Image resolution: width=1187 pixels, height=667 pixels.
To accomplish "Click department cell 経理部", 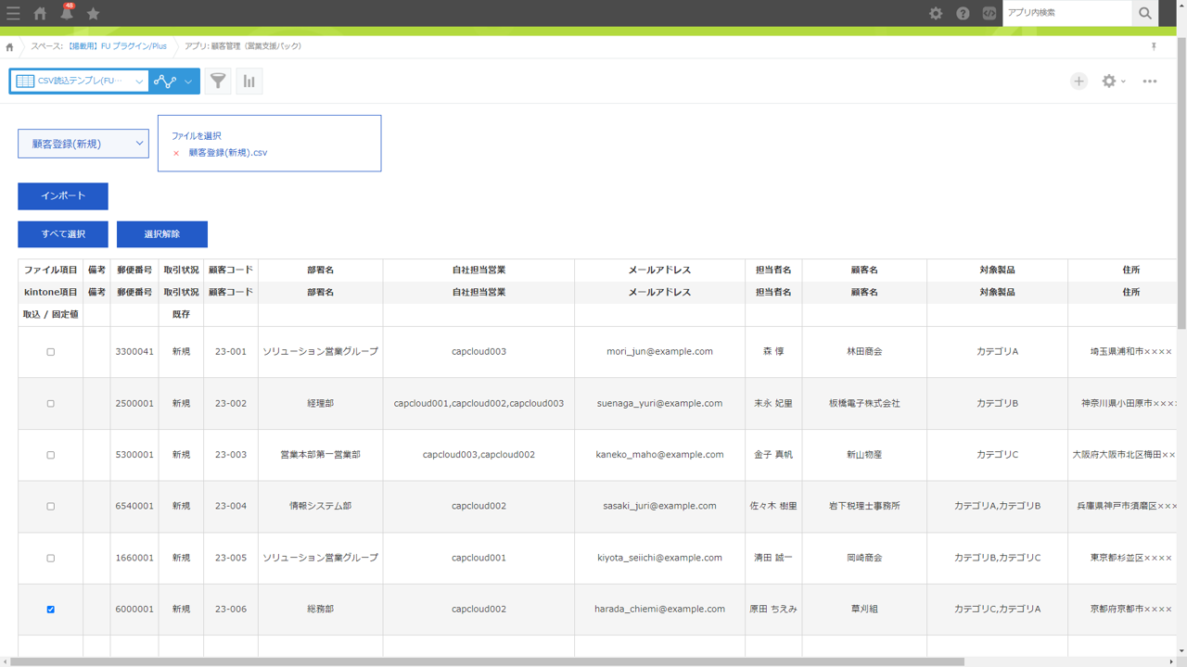I will 320,404.
